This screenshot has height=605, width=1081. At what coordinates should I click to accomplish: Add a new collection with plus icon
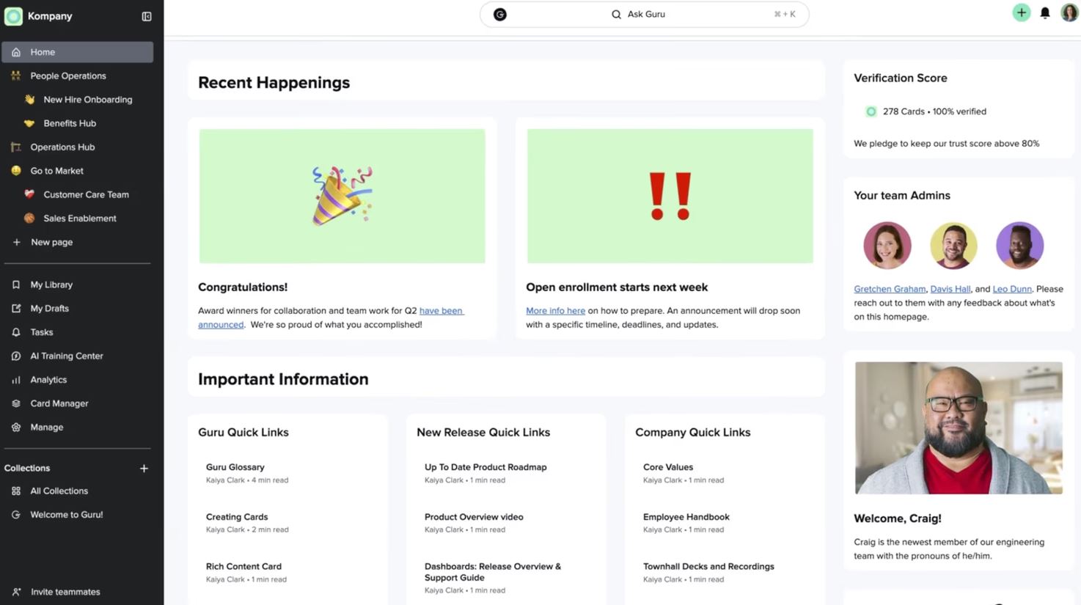click(144, 469)
